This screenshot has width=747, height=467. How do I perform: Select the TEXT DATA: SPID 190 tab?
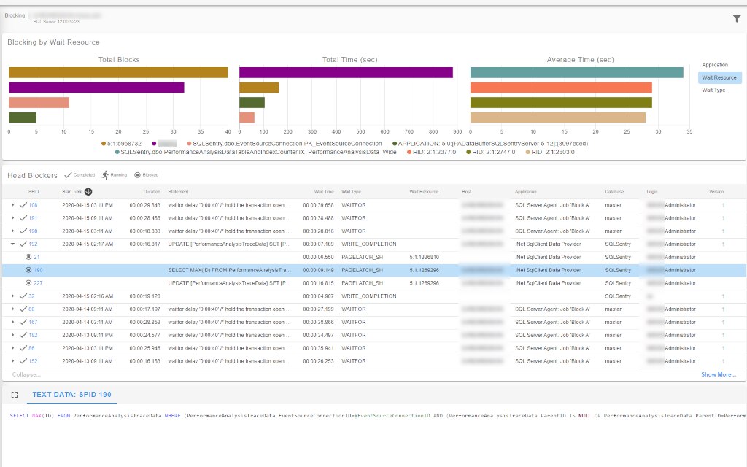pyautogui.click(x=73, y=394)
